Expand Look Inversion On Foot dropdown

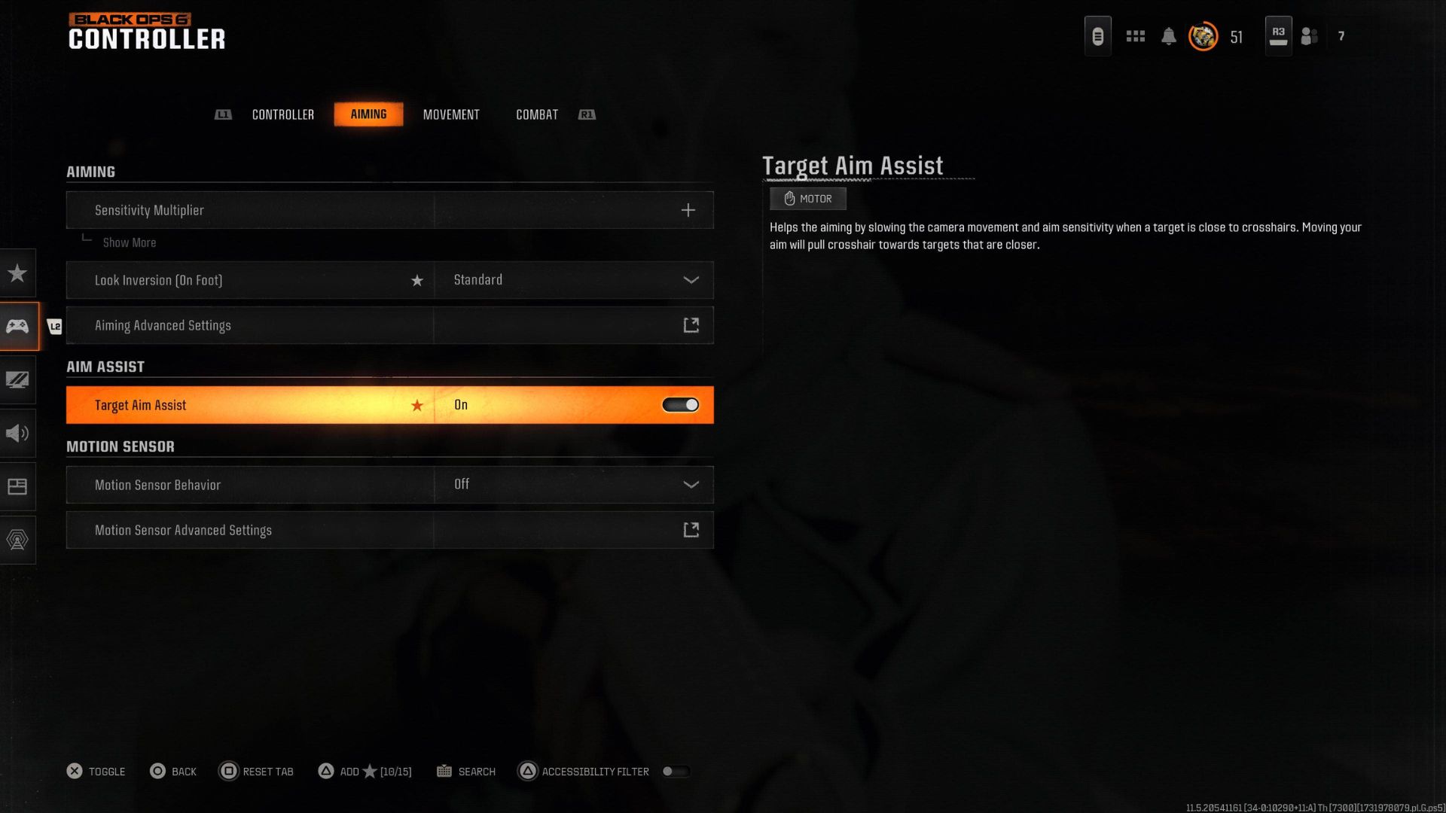[691, 279]
